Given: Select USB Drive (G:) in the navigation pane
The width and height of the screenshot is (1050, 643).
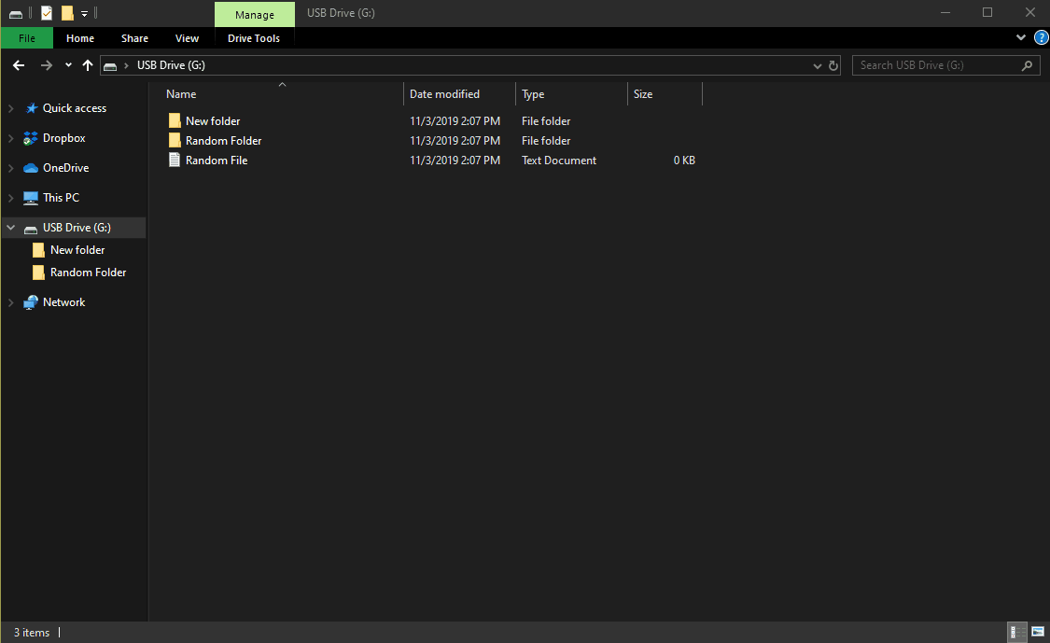Looking at the screenshot, I should [77, 228].
